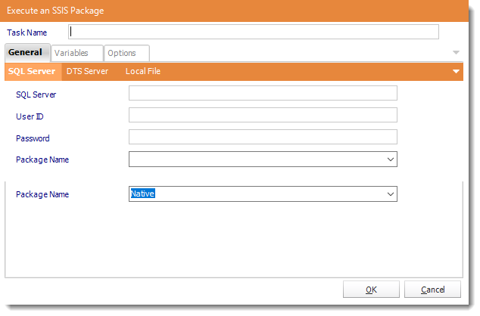Switch to the DTS Server tab
The height and width of the screenshot is (316, 480).
pyautogui.click(x=87, y=71)
